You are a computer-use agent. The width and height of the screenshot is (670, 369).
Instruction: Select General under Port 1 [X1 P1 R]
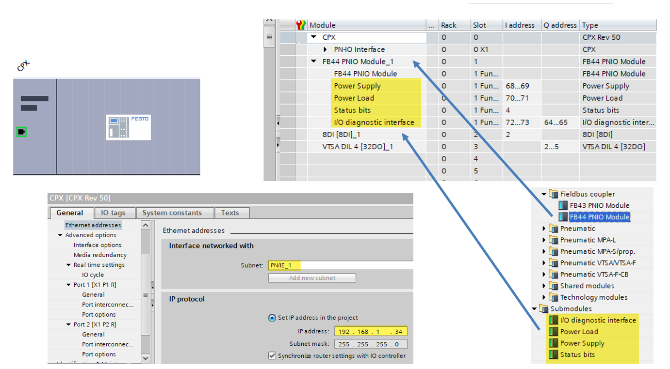point(93,295)
